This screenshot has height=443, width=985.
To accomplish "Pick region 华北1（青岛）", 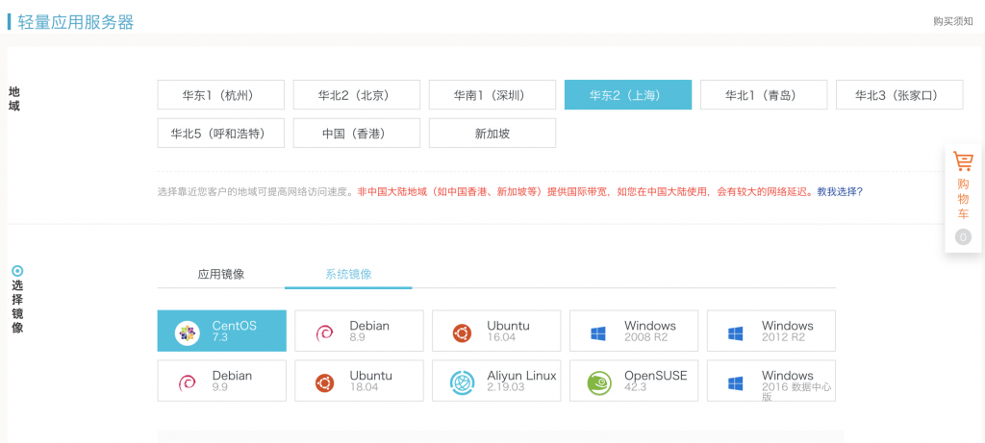I will [x=764, y=95].
